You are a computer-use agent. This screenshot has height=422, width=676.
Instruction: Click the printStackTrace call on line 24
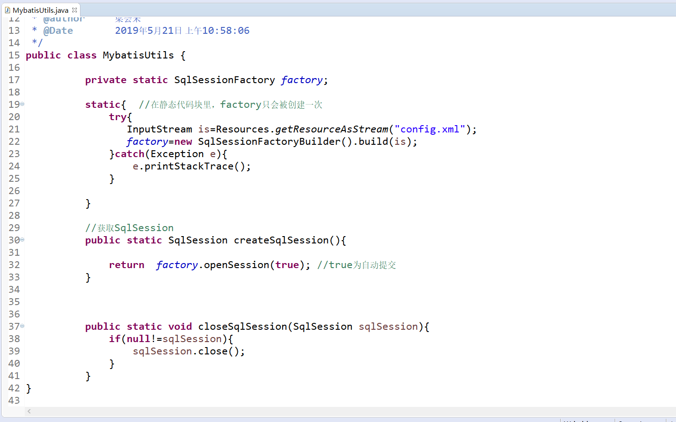pyautogui.click(x=189, y=166)
